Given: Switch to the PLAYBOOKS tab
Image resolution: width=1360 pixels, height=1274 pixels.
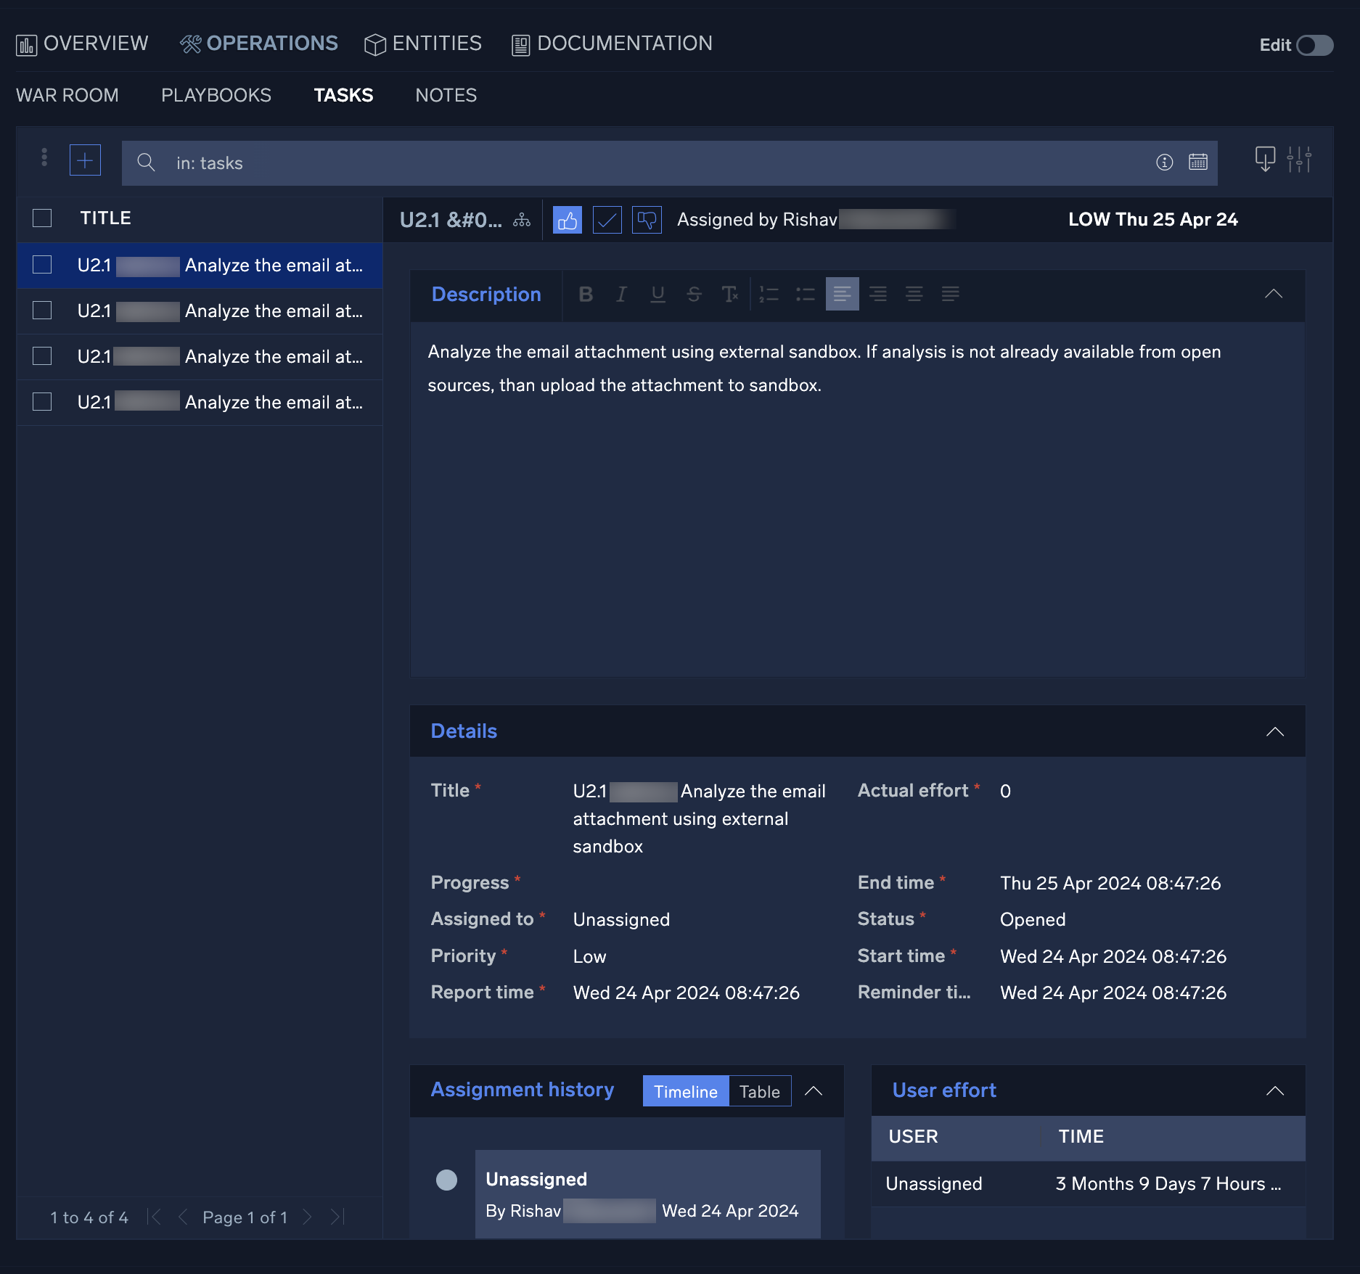Looking at the screenshot, I should tap(216, 95).
